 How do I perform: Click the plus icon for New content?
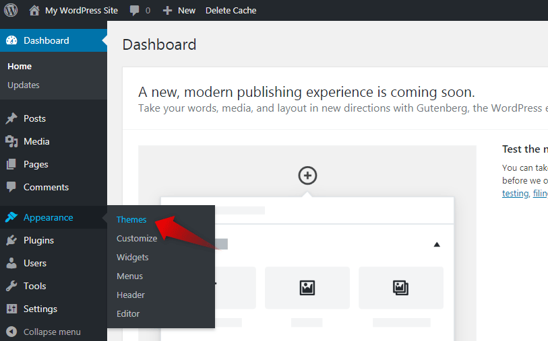pyautogui.click(x=168, y=10)
